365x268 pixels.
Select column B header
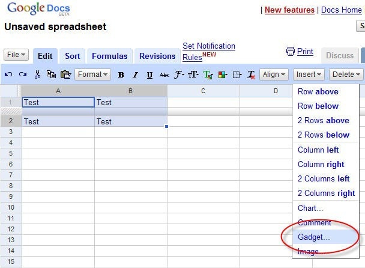pyautogui.click(x=131, y=91)
